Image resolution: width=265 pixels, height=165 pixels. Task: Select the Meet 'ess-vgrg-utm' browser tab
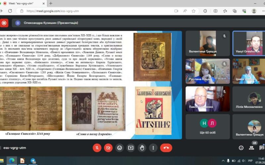pos(23,3)
